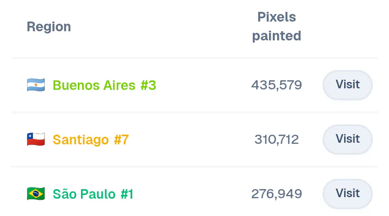Image resolution: width=389 pixels, height=216 pixels.
Task: Click the #3 tag after Buenos Aires
Action: click(149, 85)
